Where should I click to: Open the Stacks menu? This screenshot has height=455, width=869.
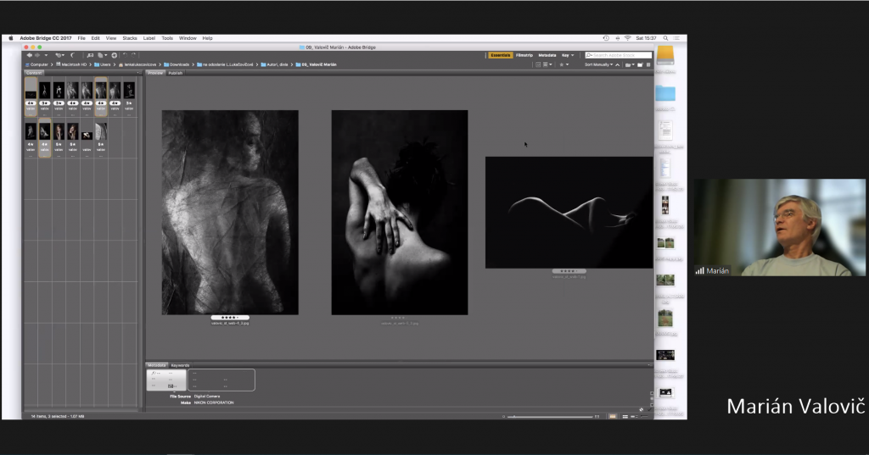[130, 38]
